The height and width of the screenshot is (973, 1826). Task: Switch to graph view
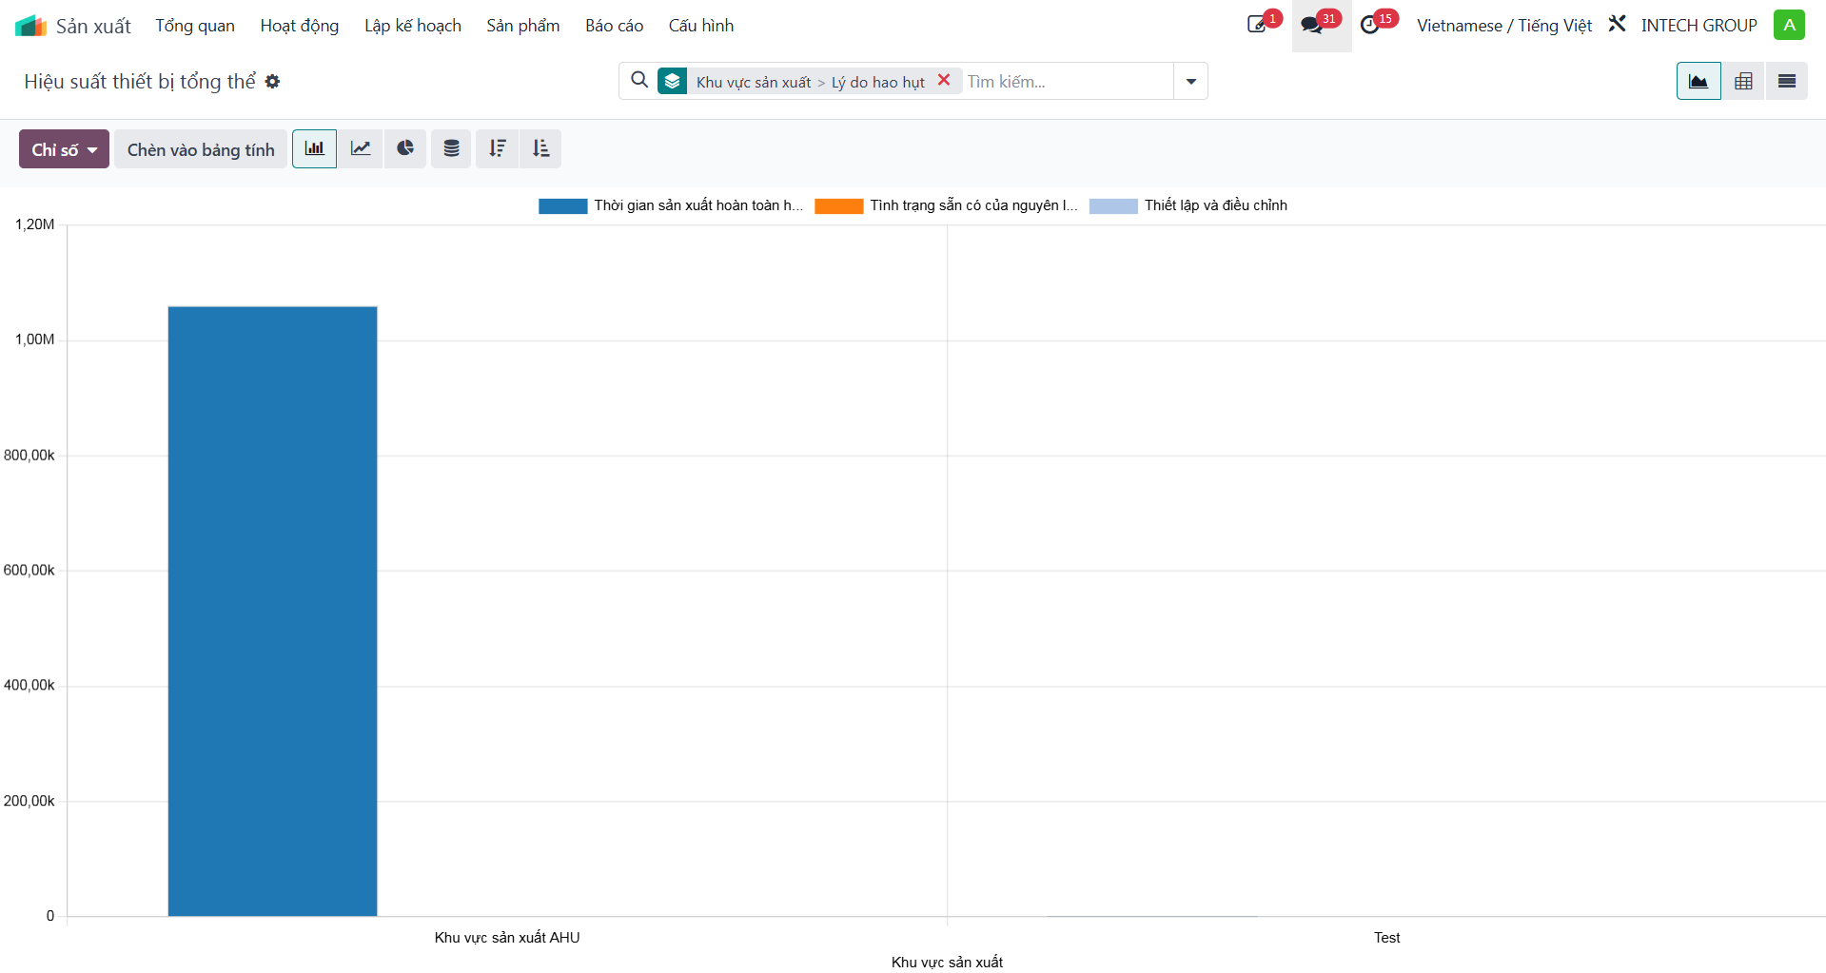tap(1698, 81)
